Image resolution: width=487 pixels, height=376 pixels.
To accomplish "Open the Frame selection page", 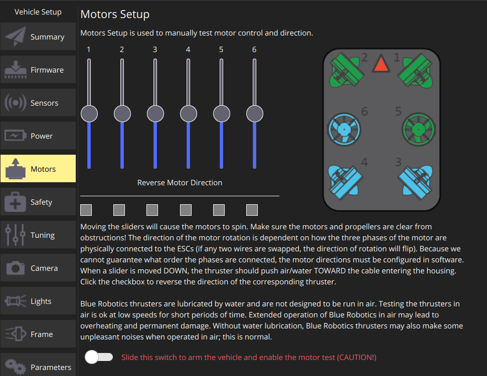I will (38, 333).
